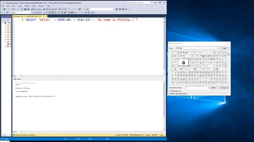Viewport: 254px width, 142px height.
Task: Click the Character Map vertical scrollbar
Action: click(x=229, y=67)
